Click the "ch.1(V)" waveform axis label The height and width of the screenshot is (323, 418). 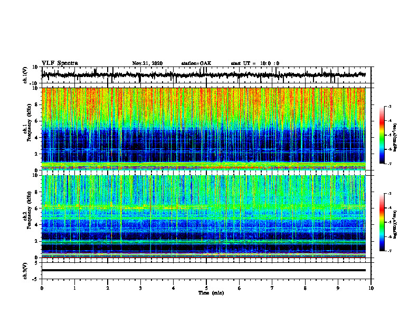[x=25, y=75]
